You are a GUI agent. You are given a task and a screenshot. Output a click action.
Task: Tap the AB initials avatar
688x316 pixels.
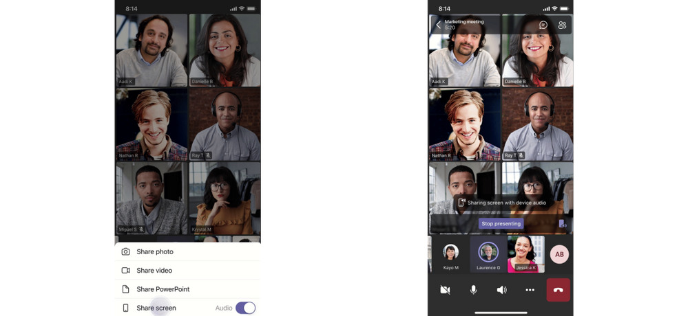(559, 254)
